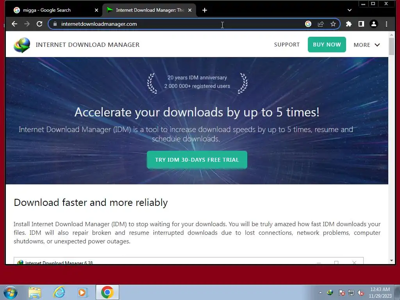Screen dimensions: 400x300
Task: Click the Download faster and more reliably heading
Action: point(91,203)
